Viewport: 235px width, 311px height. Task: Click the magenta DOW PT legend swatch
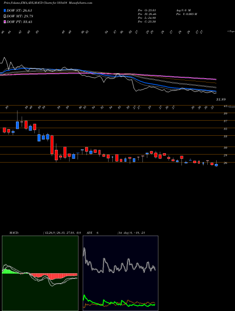point(5,22)
